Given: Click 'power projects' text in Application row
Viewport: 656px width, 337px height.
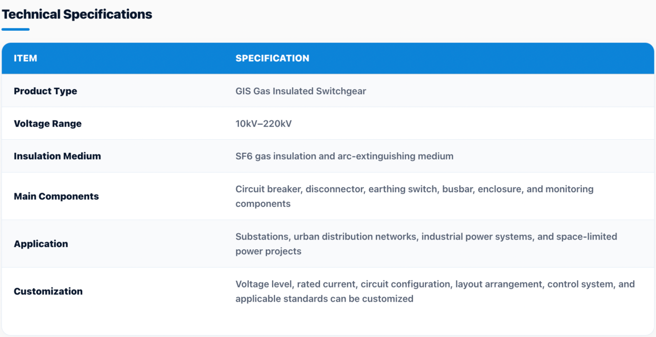Looking at the screenshot, I should point(268,251).
